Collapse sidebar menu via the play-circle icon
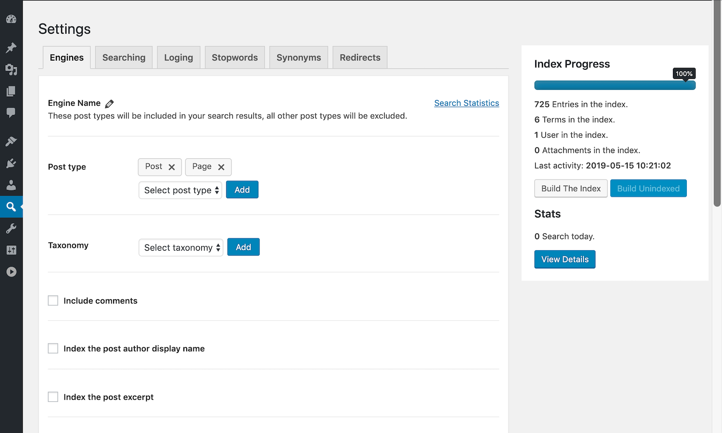The height and width of the screenshot is (433, 722). [x=11, y=272]
